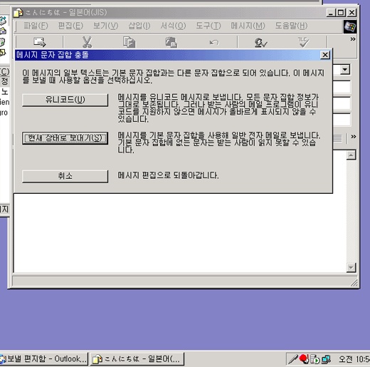Image resolution: width=370 pixels, height=367 pixels.
Task: Click the Spelling check toolbar icon
Action: coord(303,42)
